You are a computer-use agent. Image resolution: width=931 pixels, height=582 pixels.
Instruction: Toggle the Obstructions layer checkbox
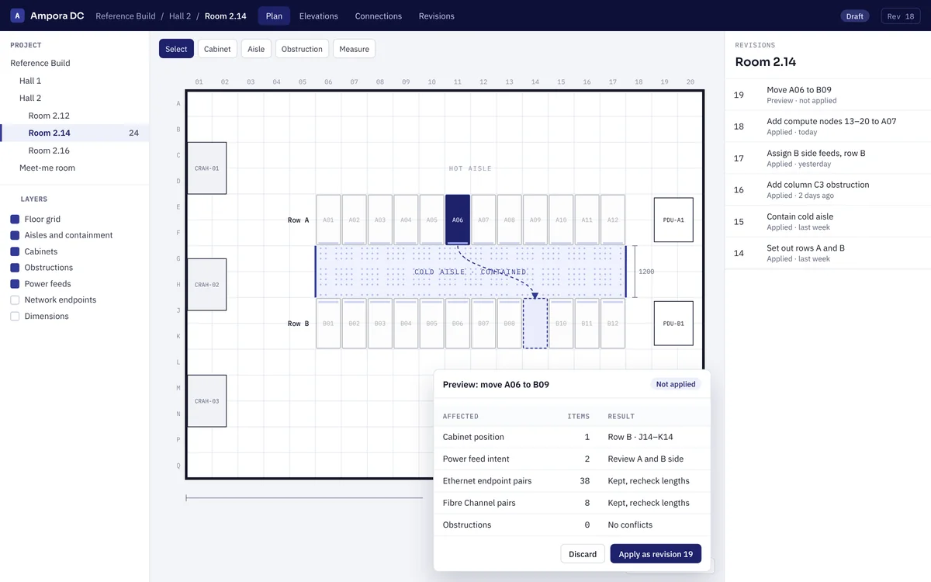click(15, 268)
